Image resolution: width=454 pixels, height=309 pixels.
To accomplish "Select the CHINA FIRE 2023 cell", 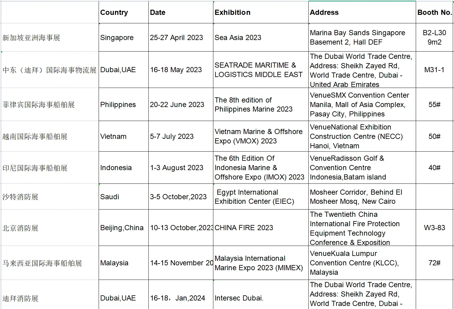I will [x=260, y=228].
